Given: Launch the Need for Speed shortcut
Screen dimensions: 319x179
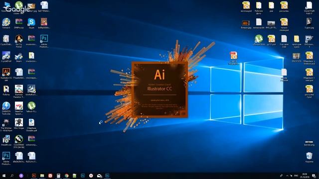Looking at the screenshot, I should pyautogui.click(x=19, y=108).
